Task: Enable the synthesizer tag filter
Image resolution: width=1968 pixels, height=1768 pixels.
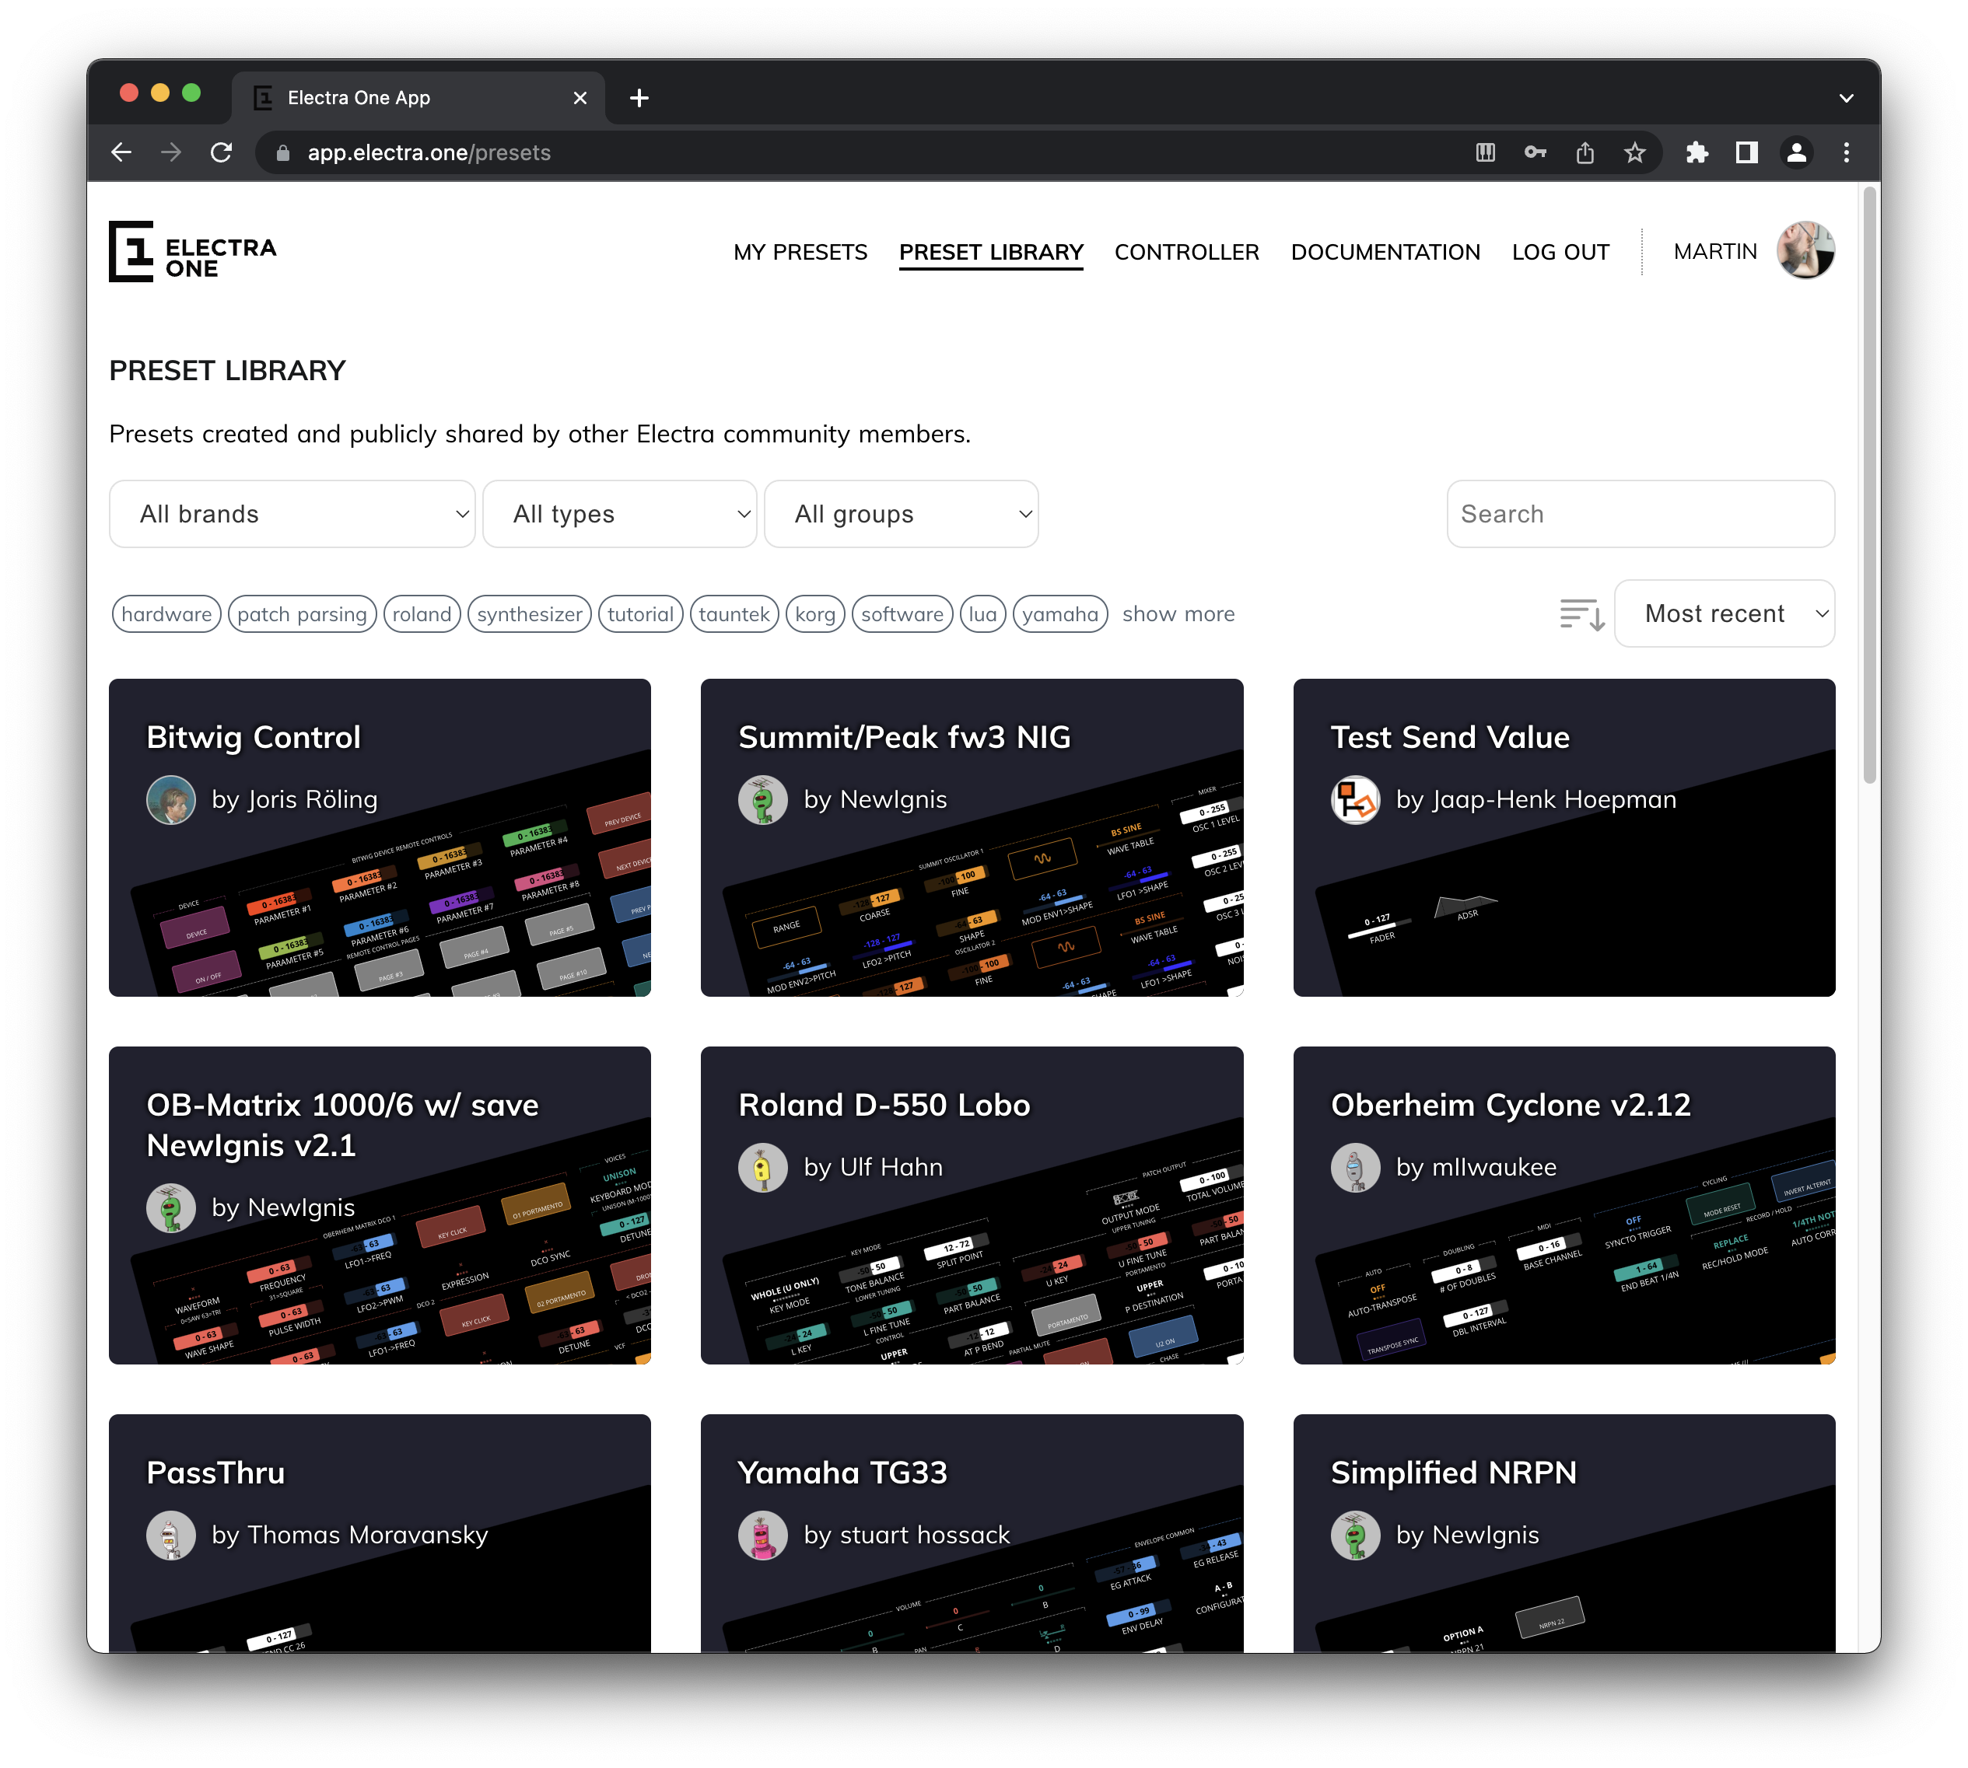Action: tap(529, 614)
